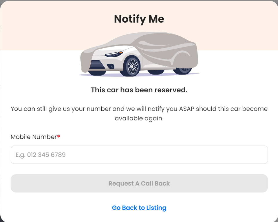The image size is (278, 222).
Task: Click the word "ASAP" in the description
Action: [187, 109]
